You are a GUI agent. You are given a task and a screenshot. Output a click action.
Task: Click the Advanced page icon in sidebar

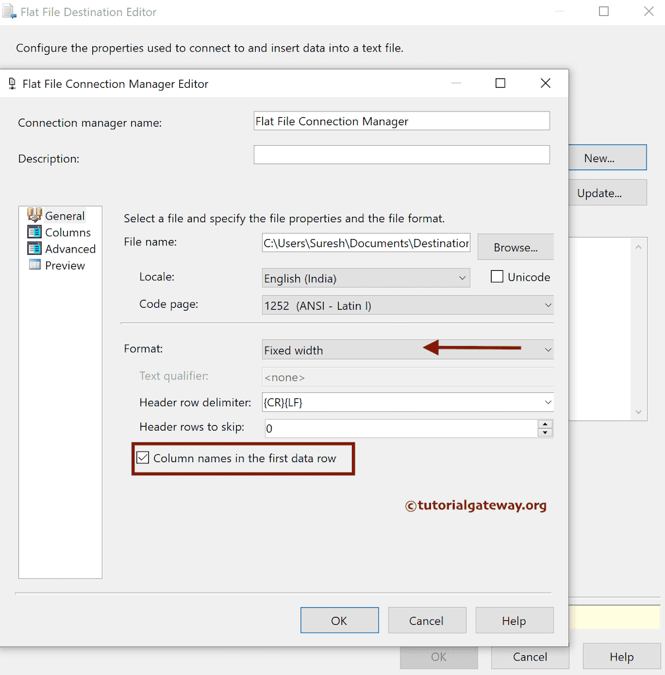[34, 249]
